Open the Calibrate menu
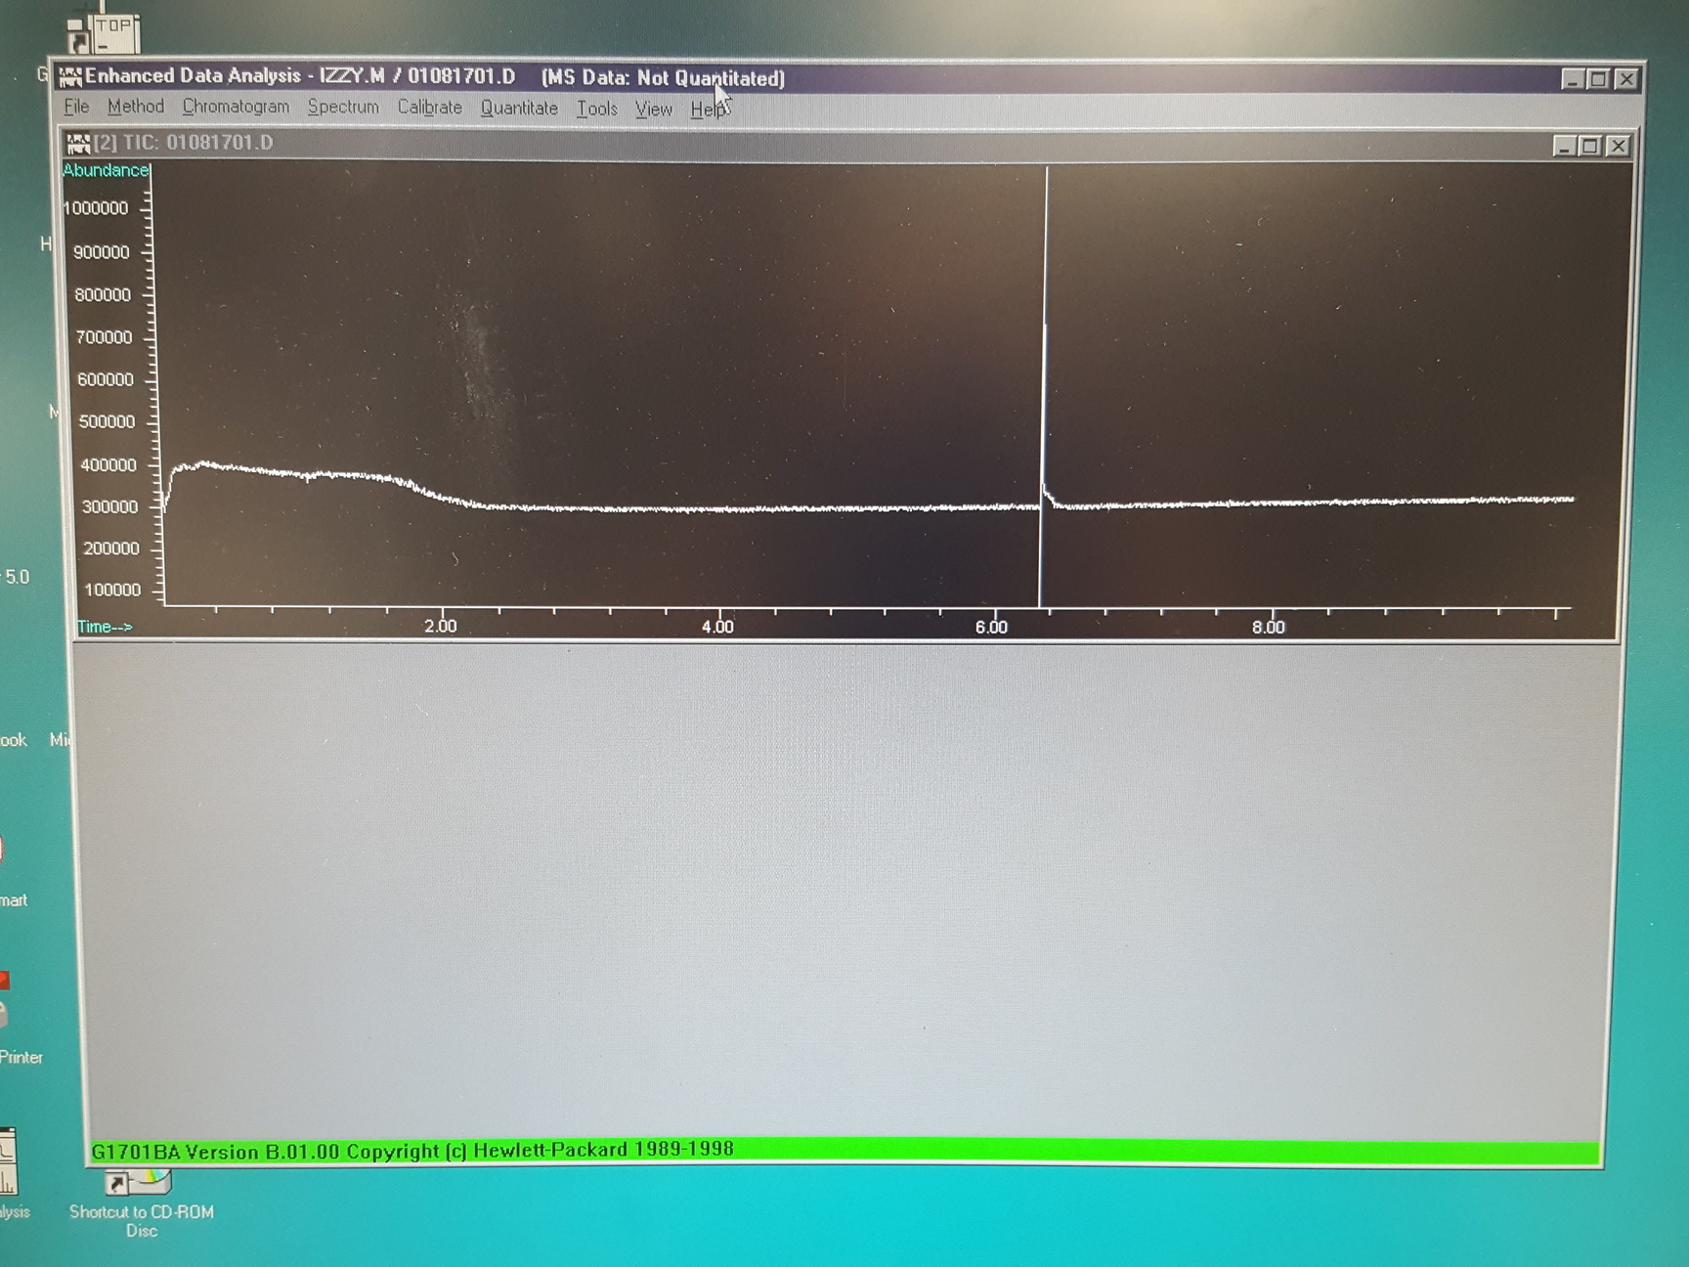 [429, 108]
